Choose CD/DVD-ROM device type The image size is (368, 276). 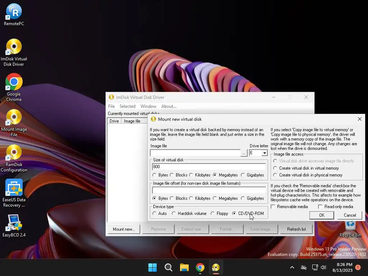[x=248, y=213]
